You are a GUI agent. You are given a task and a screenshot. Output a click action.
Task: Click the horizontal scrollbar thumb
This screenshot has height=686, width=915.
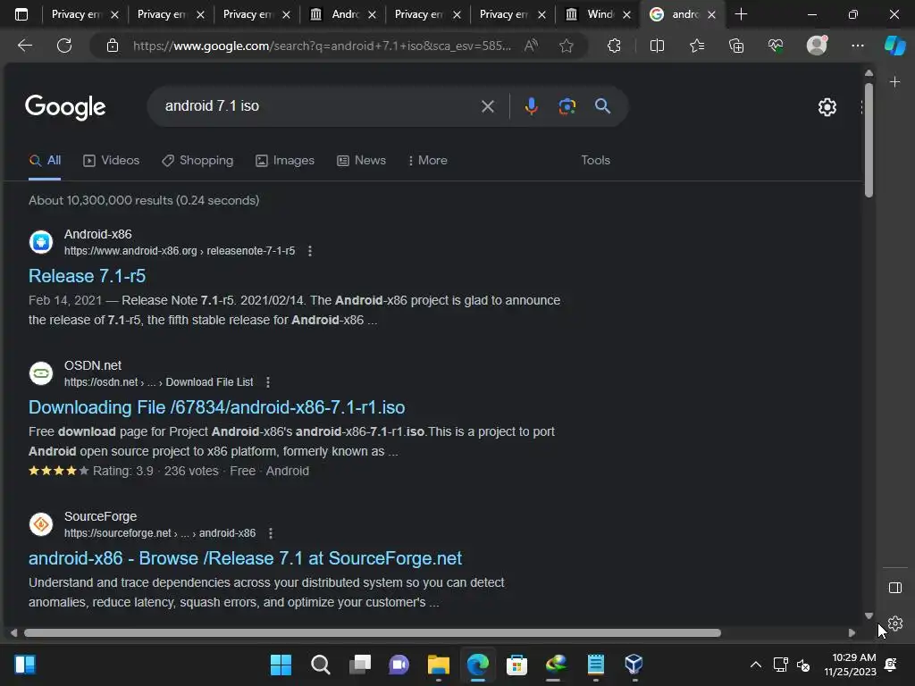(373, 633)
